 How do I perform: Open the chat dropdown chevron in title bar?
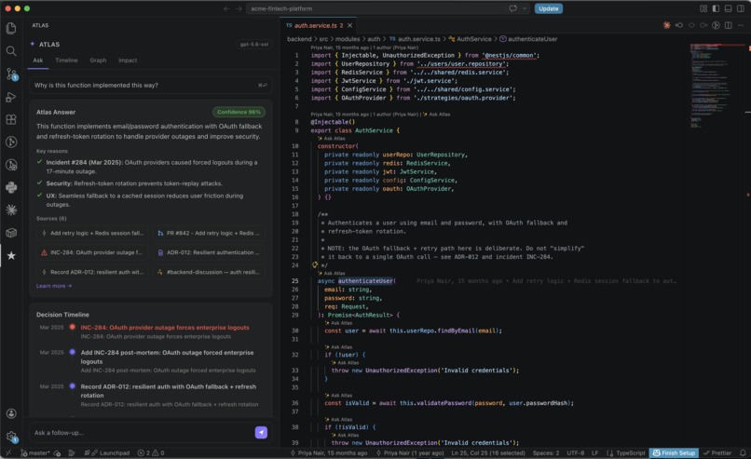525,8
